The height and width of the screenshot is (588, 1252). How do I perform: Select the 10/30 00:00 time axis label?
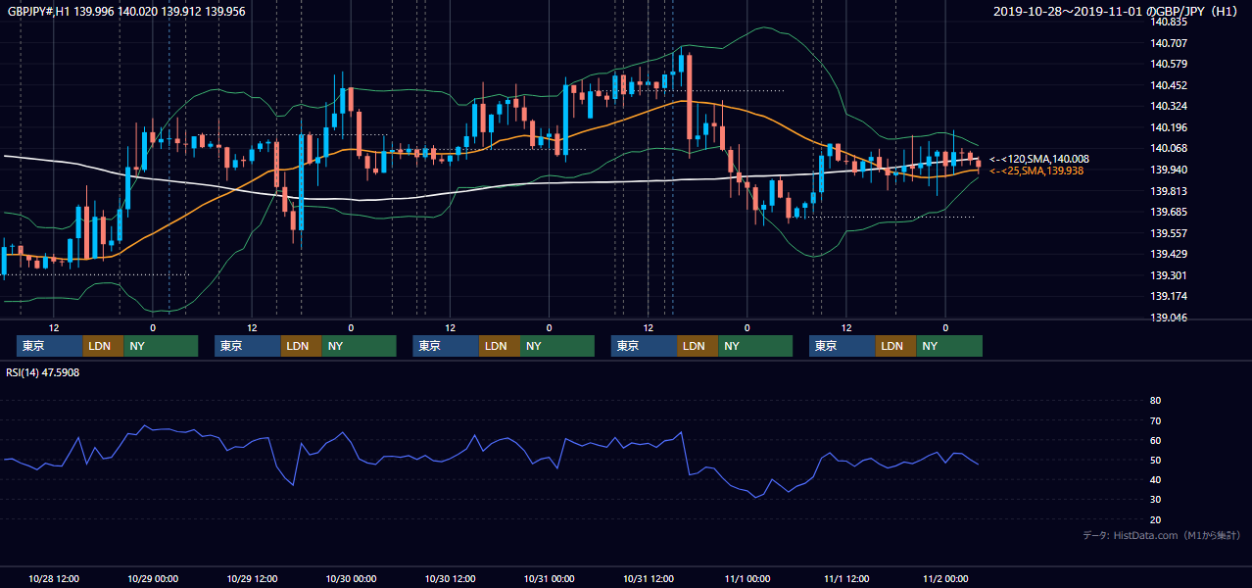coord(351,578)
